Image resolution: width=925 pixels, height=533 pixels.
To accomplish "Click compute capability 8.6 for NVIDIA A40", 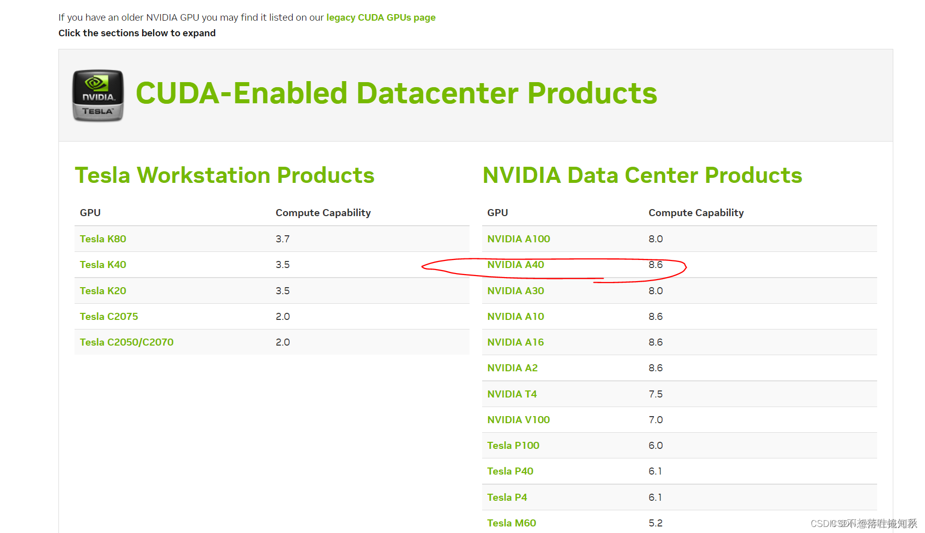I will tap(655, 264).
